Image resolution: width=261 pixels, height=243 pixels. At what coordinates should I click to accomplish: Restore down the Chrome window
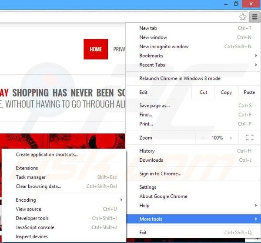click(236, 4)
